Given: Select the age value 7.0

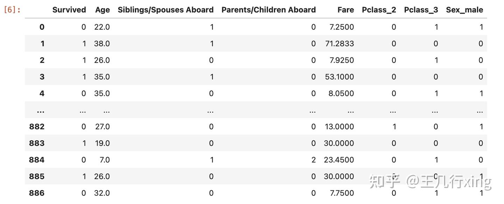Looking at the screenshot, I should point(105,160).
